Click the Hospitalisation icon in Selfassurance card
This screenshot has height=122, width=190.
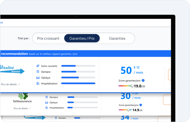[x=47, y=108]
